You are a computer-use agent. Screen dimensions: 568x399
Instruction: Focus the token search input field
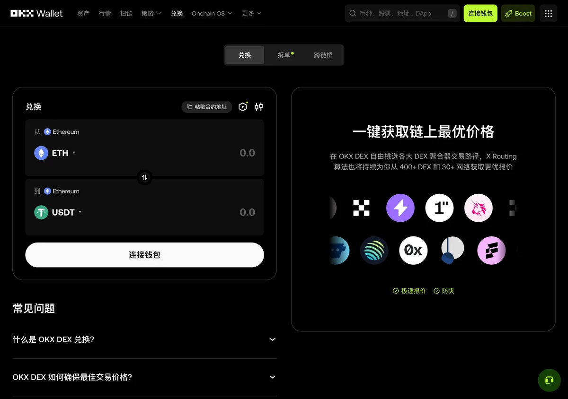402,13
